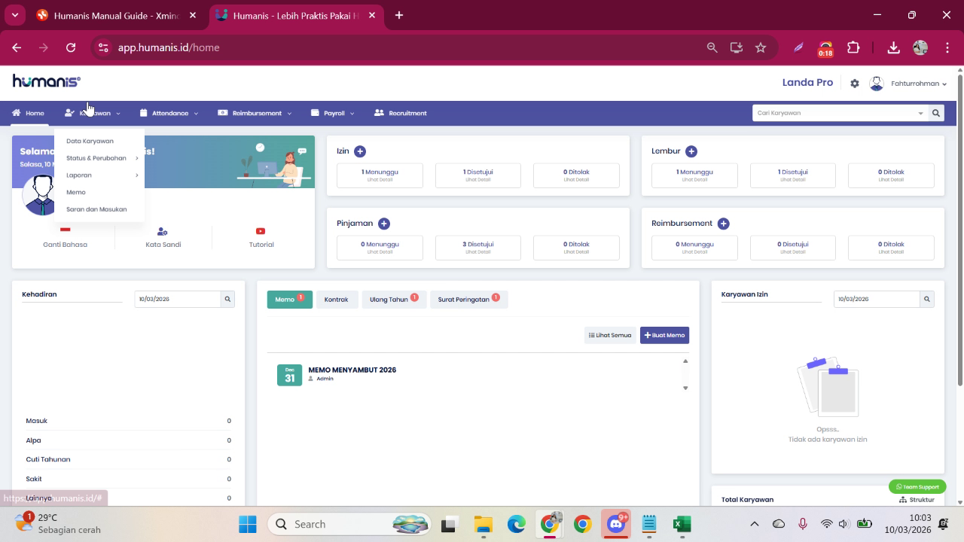View the 1 Disetujui detail in Lembur
964x542 pixels.
point(793,175)
